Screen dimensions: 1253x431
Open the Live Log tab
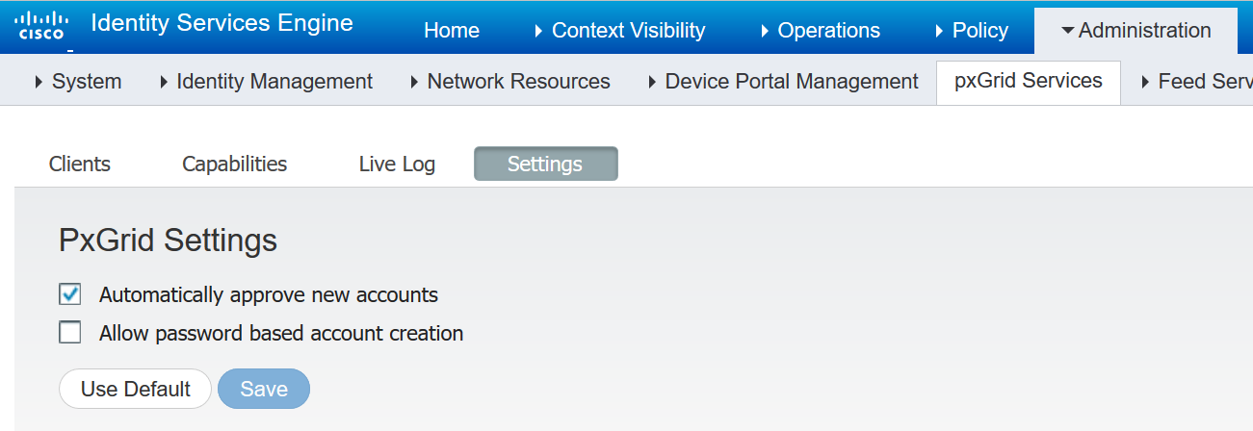point(397,164)
